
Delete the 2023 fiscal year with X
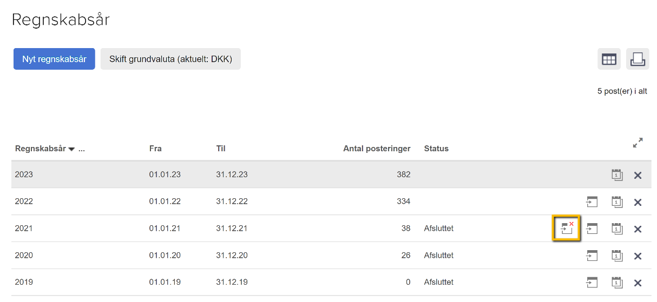(638, 175)
